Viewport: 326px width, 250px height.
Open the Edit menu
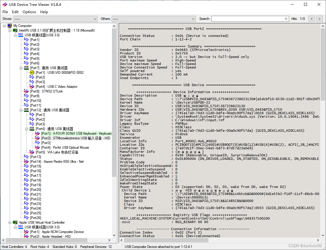(15, 12)
